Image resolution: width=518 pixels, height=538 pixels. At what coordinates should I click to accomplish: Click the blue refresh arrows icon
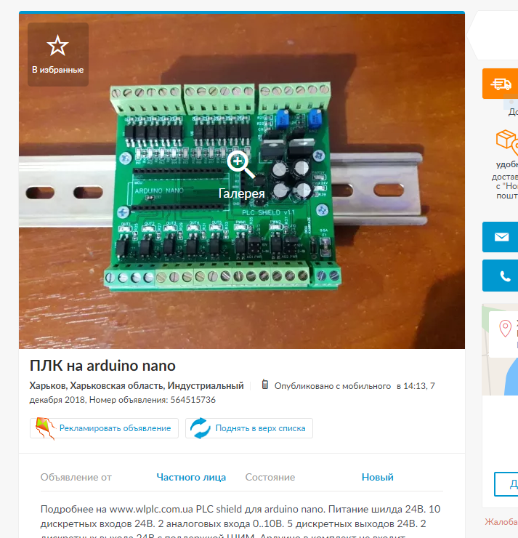pyautogui.click(x=201, y=428)
